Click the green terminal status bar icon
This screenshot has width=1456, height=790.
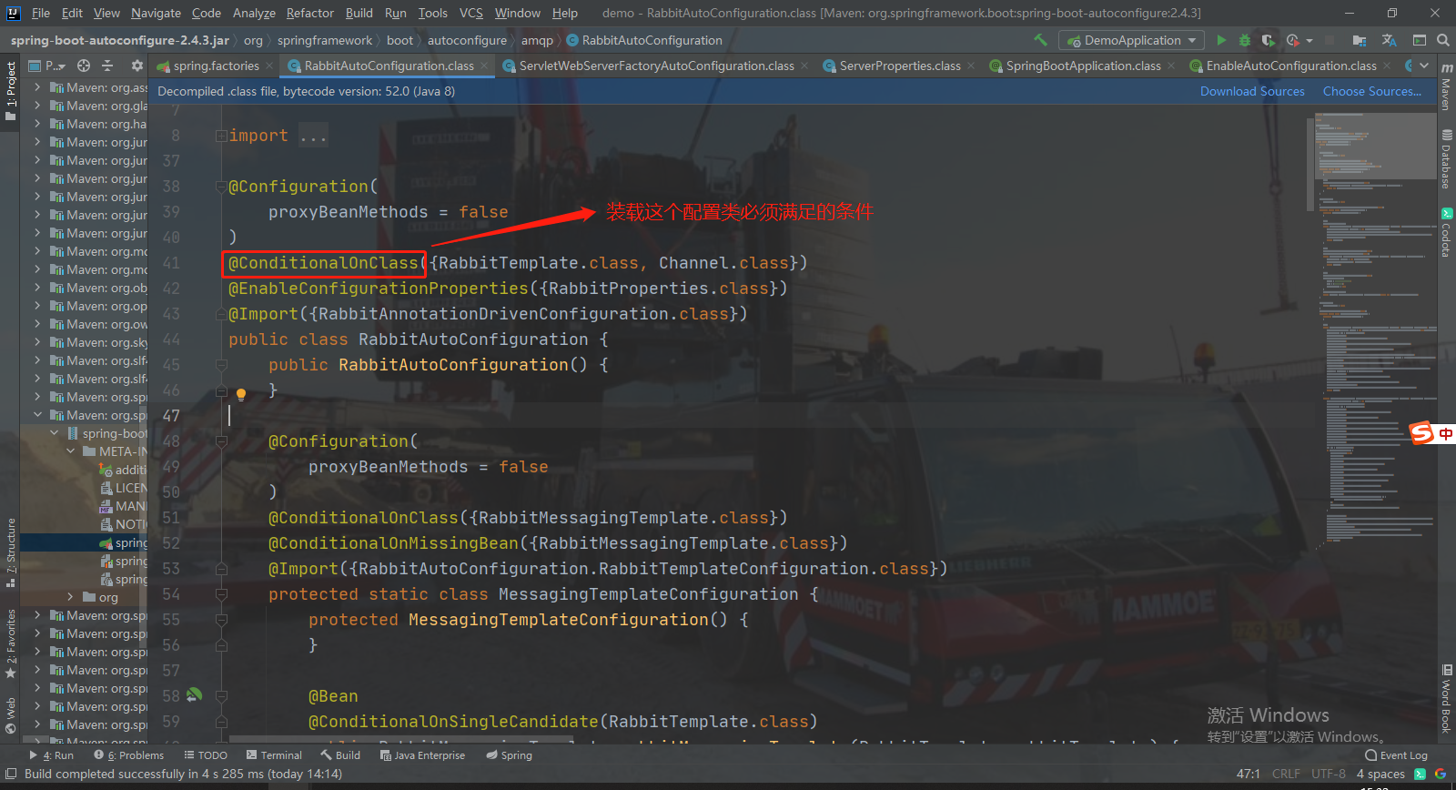tap(1420, 774)
